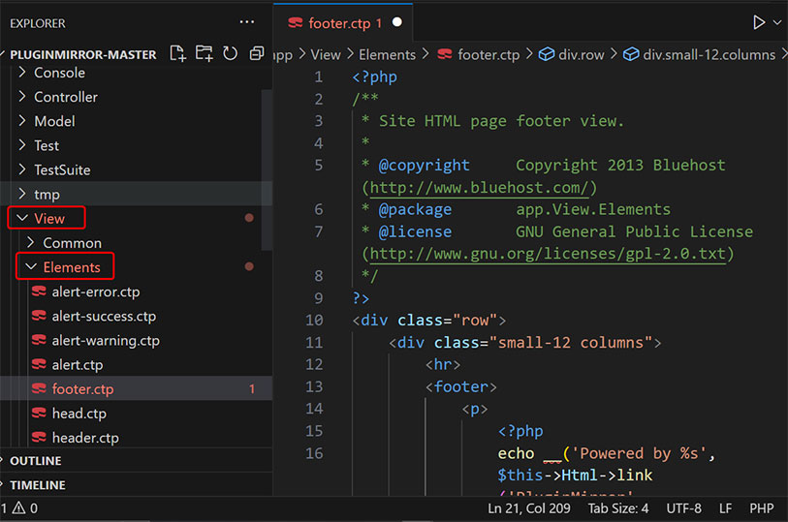Screen dimensions: 788x522
Task: Open the run options dropdown arrow
Action: [x=777, y=22]
